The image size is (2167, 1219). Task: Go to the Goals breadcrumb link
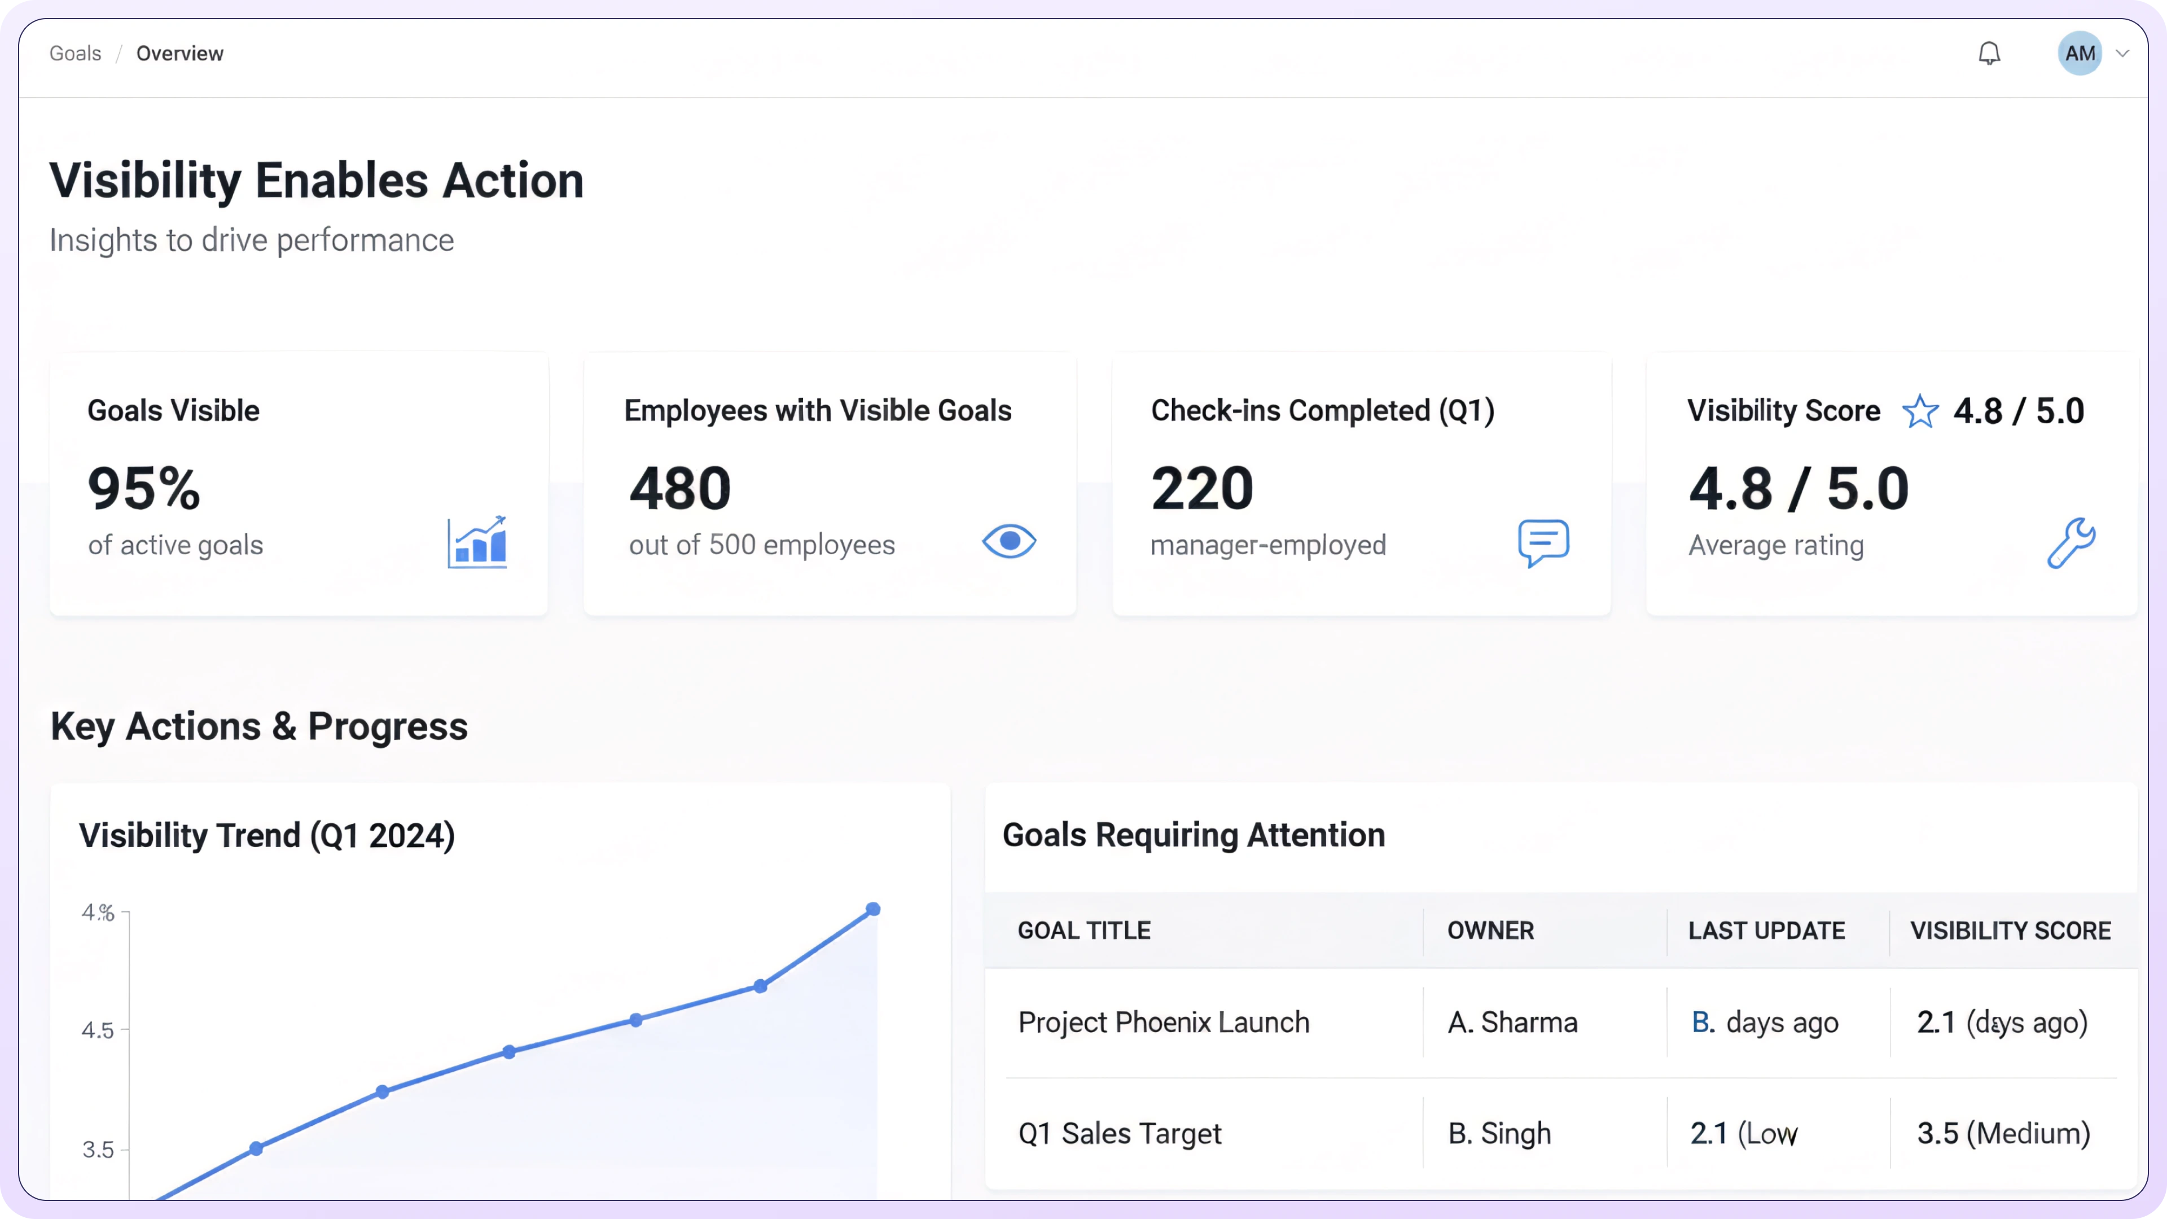[x=75, y=54]
